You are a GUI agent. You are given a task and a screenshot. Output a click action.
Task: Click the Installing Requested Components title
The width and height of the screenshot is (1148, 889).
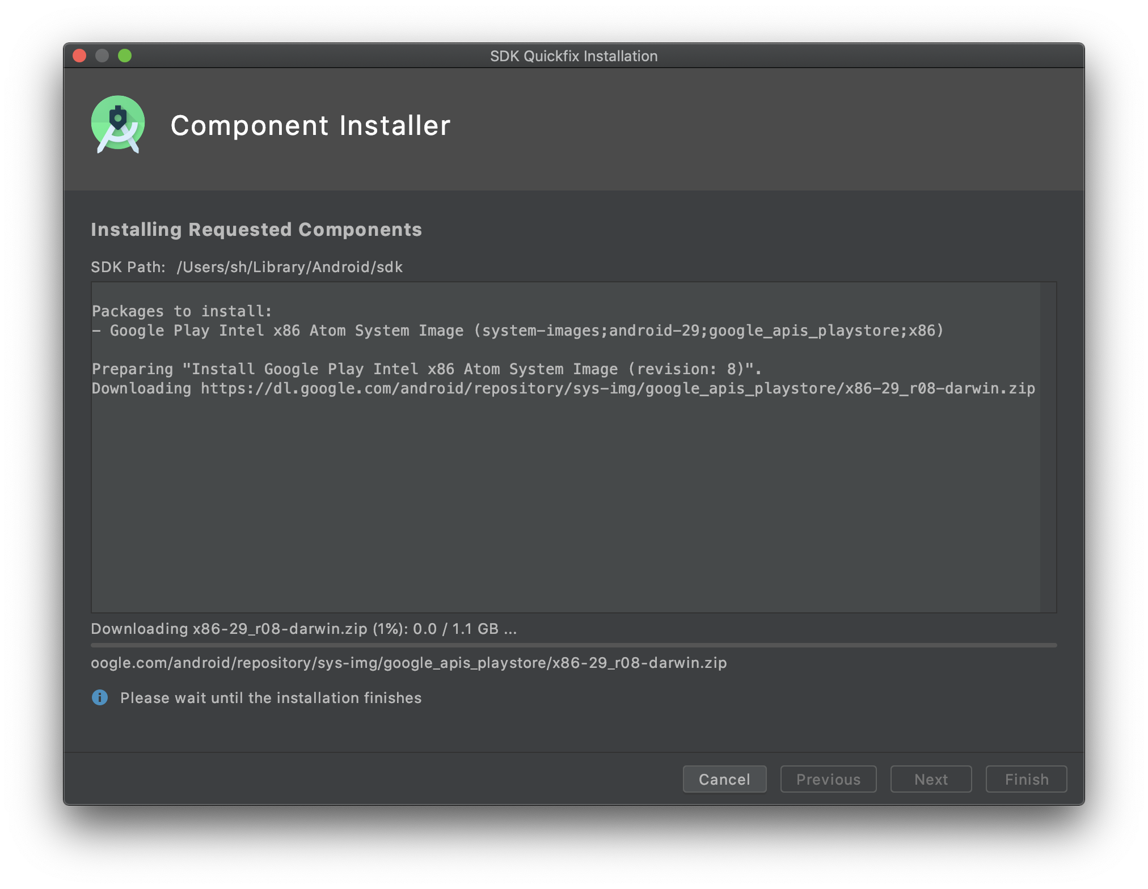pos(256,230)
